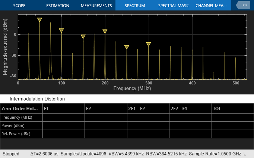Click the 2F1 - F2 column header

148,109
